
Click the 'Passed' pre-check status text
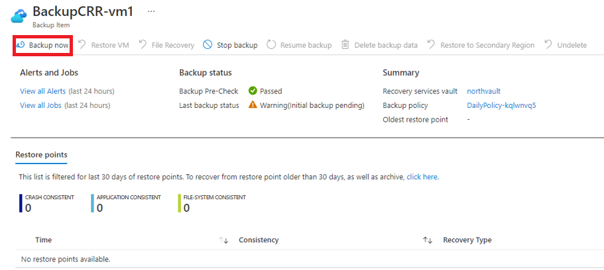pos(271,91)
